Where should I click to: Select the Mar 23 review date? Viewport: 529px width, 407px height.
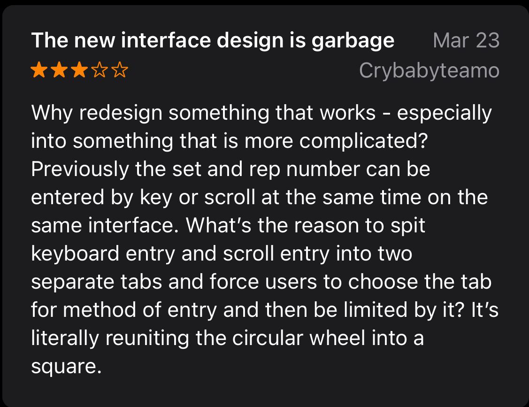pos(466,40)
